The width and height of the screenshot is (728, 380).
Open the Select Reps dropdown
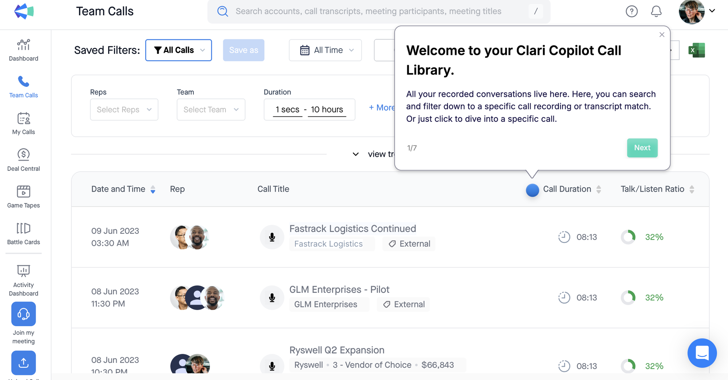tap(124, 109)
